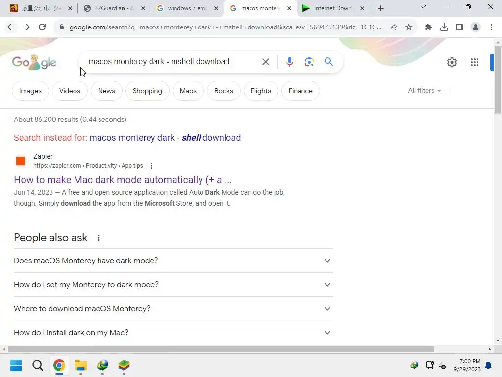Filter results by Books
The height and width of the screenshot is (377, 502).
pyautogui.click(x=224, y=91)
